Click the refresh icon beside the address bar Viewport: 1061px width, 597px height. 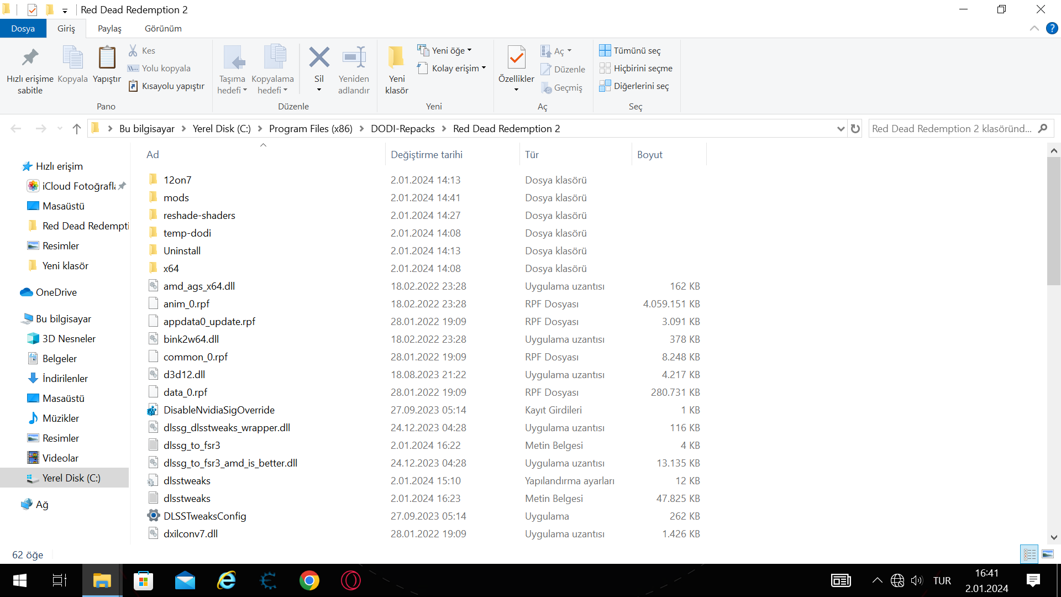coord(855,129)
